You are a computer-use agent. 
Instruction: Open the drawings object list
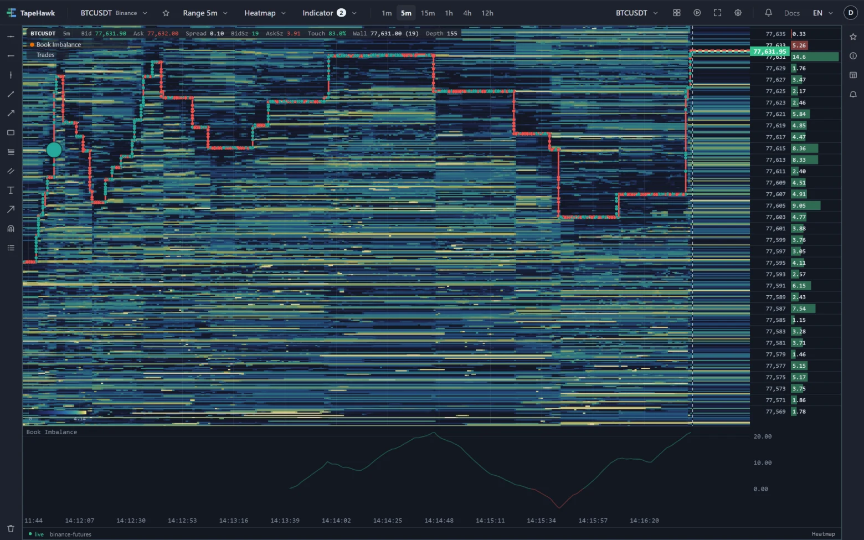tap(11, 248)
